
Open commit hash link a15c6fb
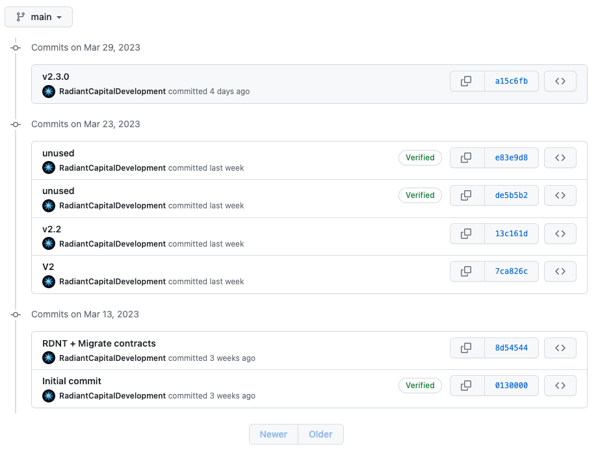coord(512,81)
